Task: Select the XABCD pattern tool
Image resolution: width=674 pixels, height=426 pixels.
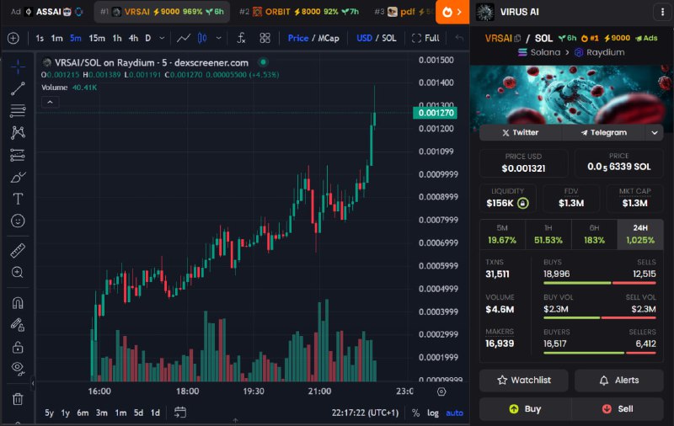Action: point(18,132)
